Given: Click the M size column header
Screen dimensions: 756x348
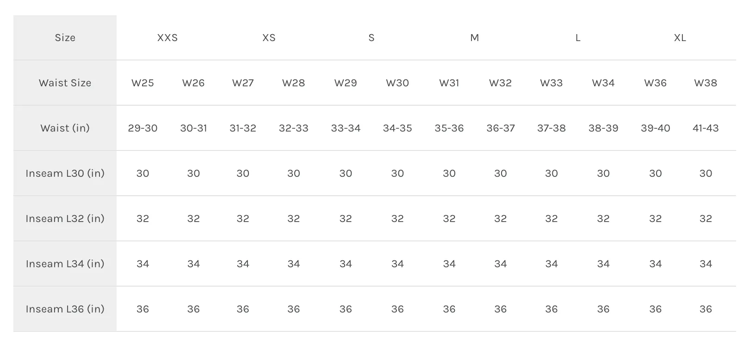Looking at the screenshot, I should 475,38.
